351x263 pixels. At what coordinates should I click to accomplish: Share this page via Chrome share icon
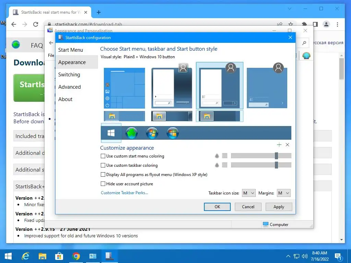click(x=280, y=24)
